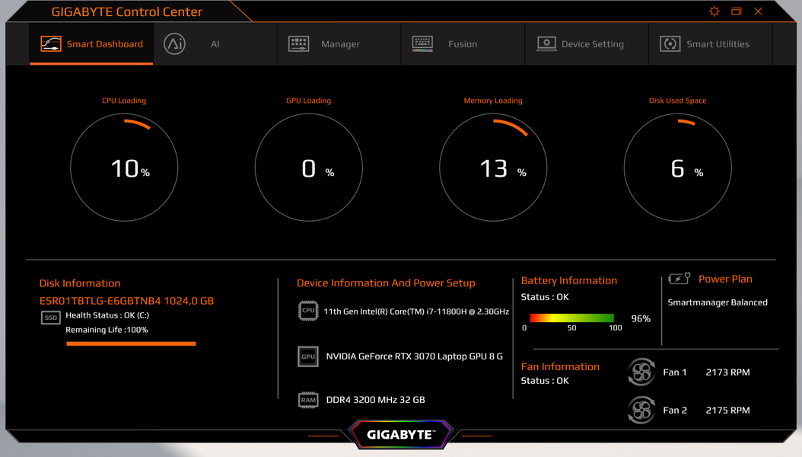Click the Power Plan battery plug icon
This screenshot has width=802, height=457.
[x=679, y=279]
